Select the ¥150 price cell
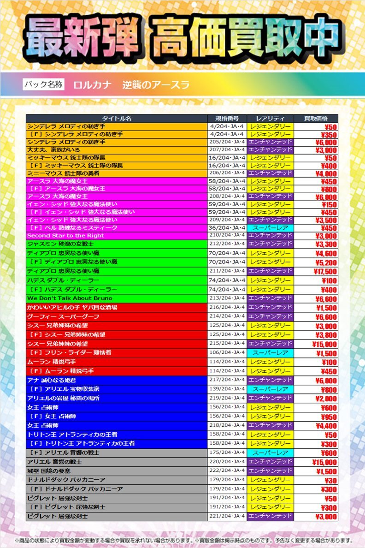Viewport: 365px width, 548px height. click(316, 204)
